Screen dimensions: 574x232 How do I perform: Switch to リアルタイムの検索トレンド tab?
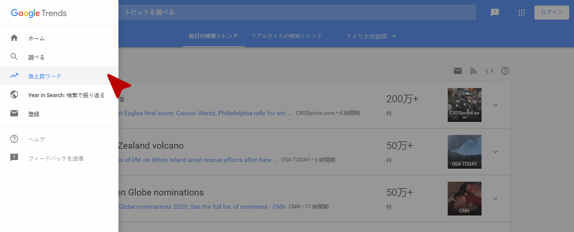click(287, 36)
